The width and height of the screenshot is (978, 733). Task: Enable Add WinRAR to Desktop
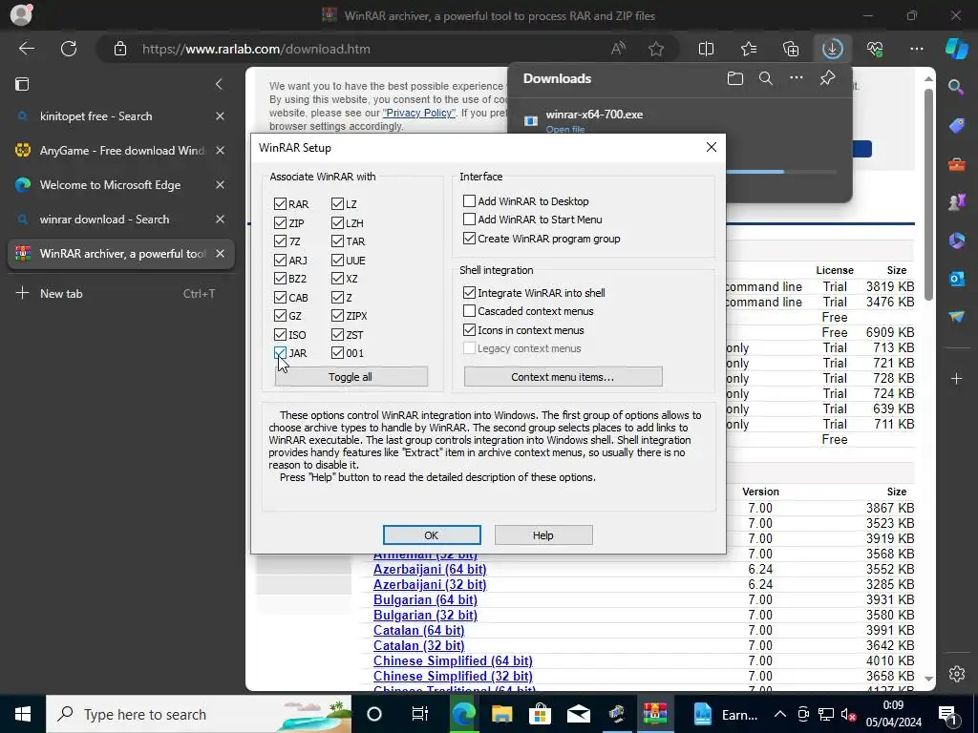point(469,200)
